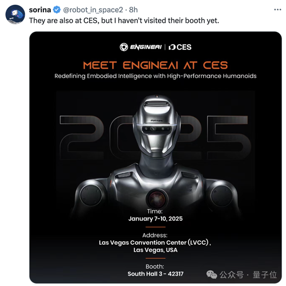This screenshot has height=286, width=286.
Task: Open sorina's profile avatar
Action: point(15,14)
